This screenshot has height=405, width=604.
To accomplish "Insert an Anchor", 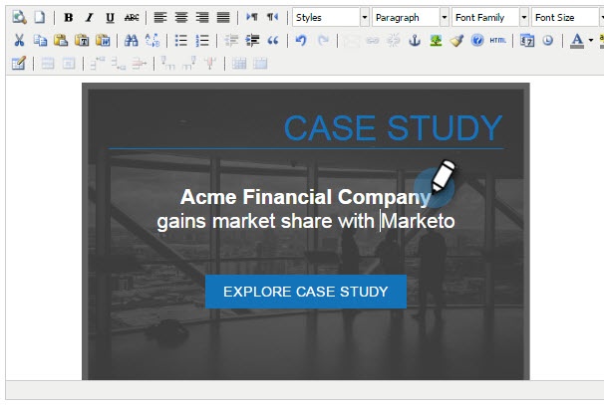I will (415, 40).
